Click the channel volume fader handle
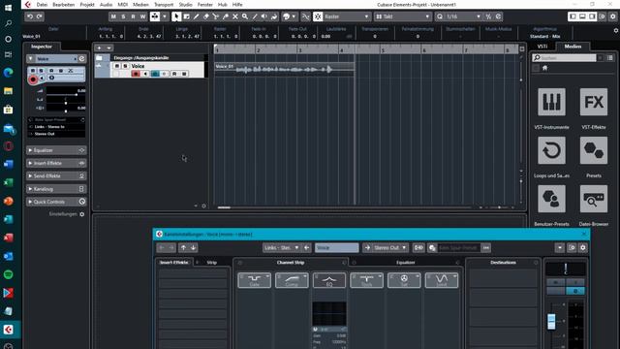The height and width of the screenshot is (349, 620). [551, 321]
